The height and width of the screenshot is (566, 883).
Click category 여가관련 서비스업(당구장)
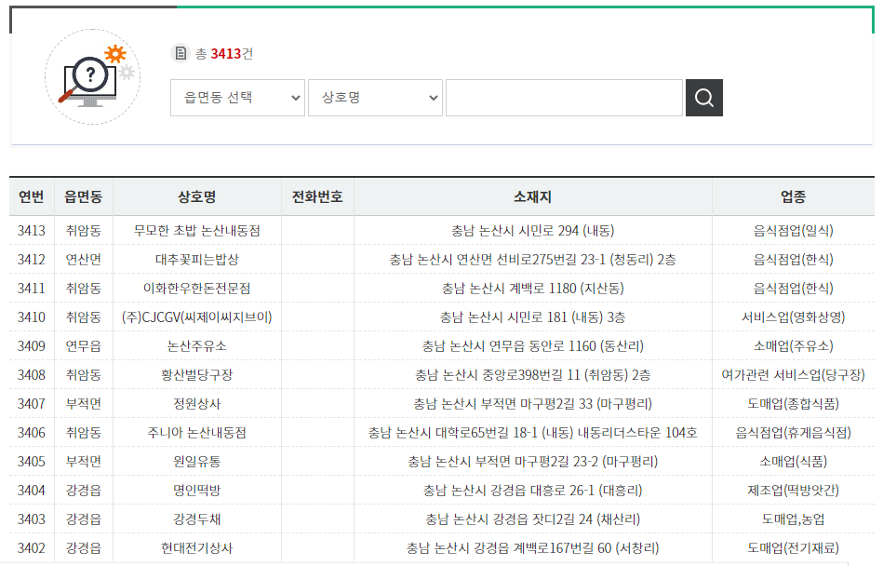coord(793,375)
